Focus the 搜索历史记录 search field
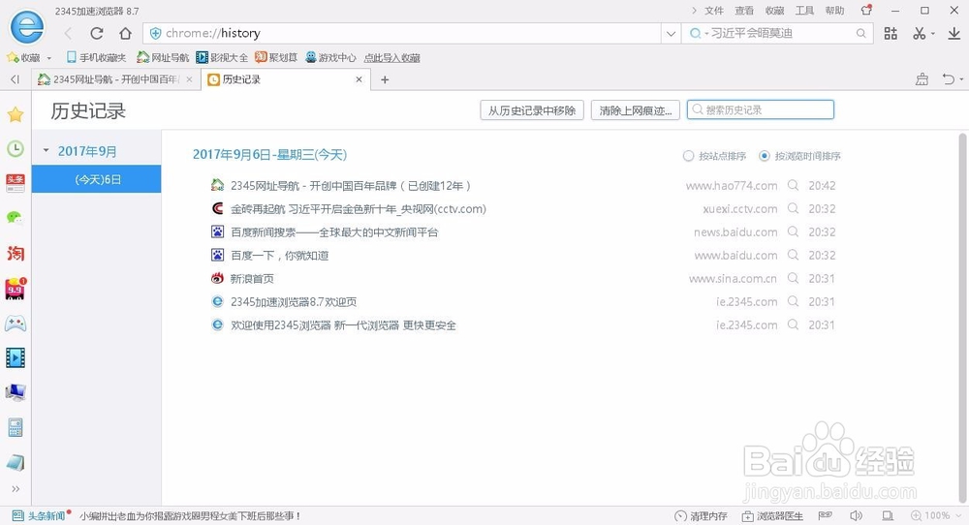Viewport: 969px width, 525px height. coord(760,110)
